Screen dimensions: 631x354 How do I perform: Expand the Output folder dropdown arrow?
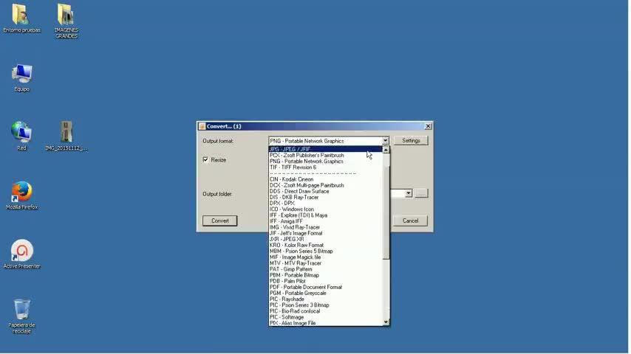408,193
